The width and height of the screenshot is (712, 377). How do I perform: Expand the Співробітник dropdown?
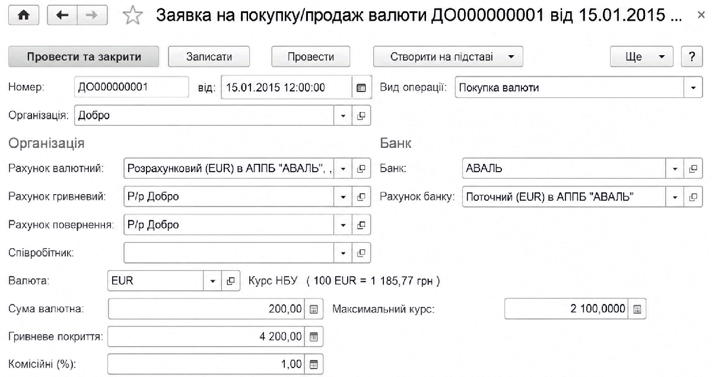(343, 252)
